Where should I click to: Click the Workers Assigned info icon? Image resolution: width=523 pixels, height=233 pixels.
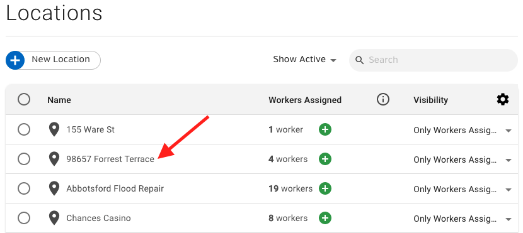point(383,99)
